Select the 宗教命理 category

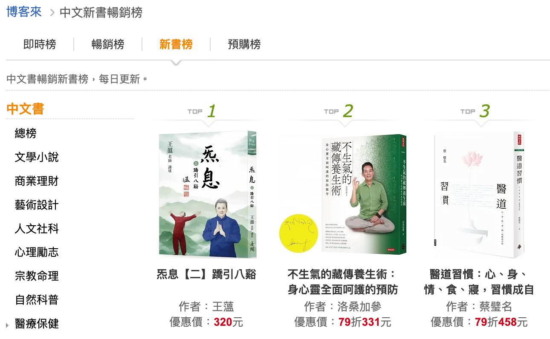[37, 276]
